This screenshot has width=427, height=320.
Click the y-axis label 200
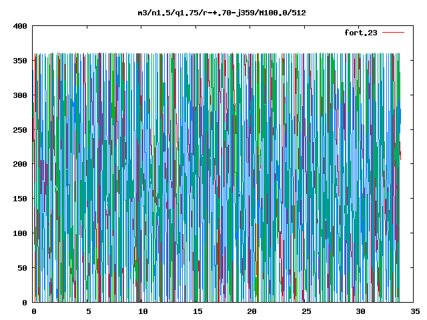click(x=20, y=164)
